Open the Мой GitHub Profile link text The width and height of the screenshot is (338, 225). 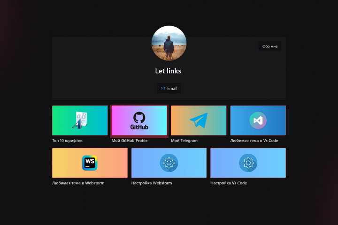tap(130, 141)
